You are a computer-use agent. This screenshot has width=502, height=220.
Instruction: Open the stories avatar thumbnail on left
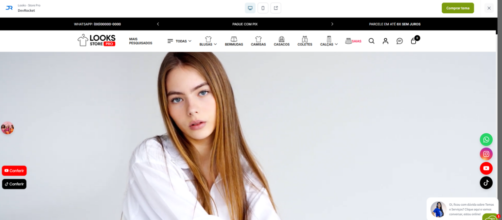7,128
